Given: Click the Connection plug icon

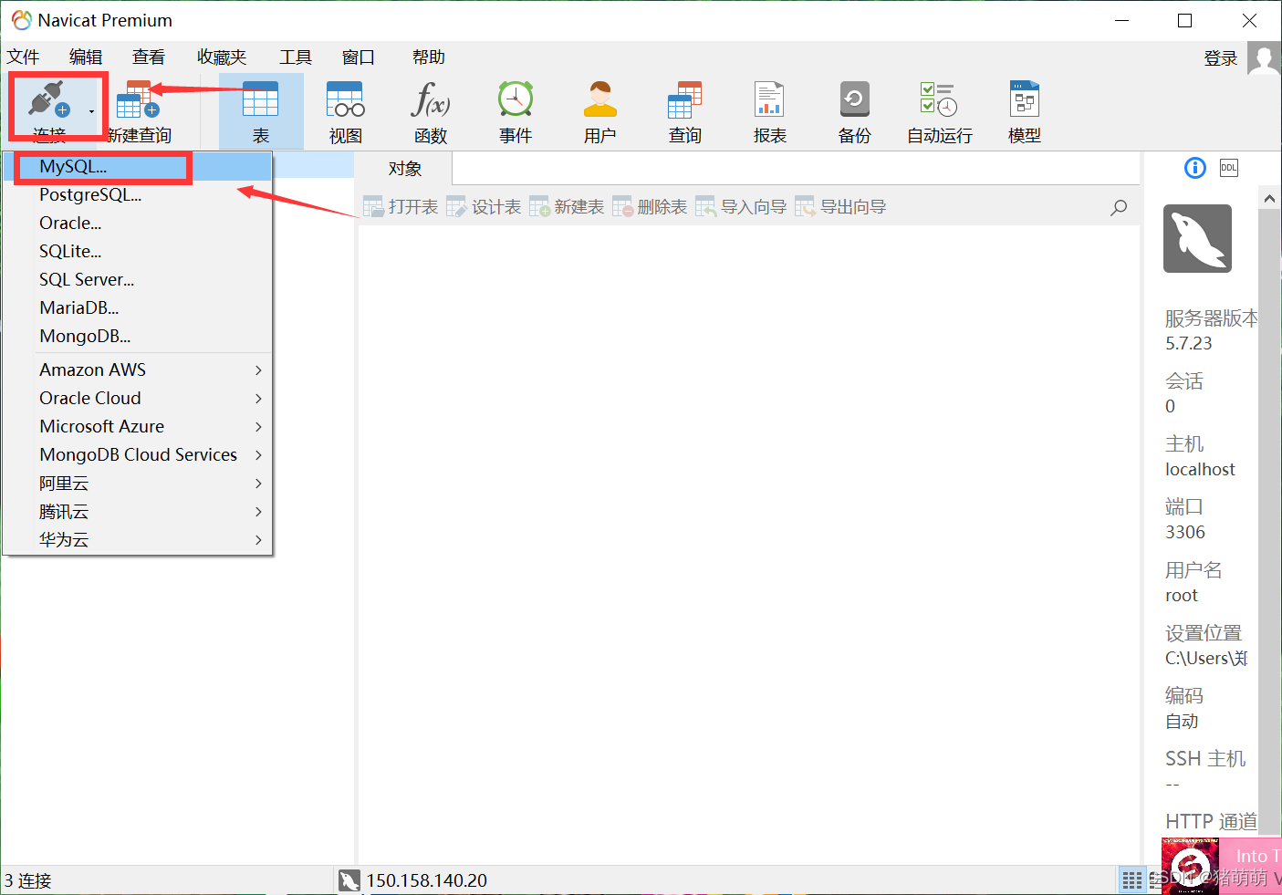Looking at the screenshot, I should tap(49, 99).
